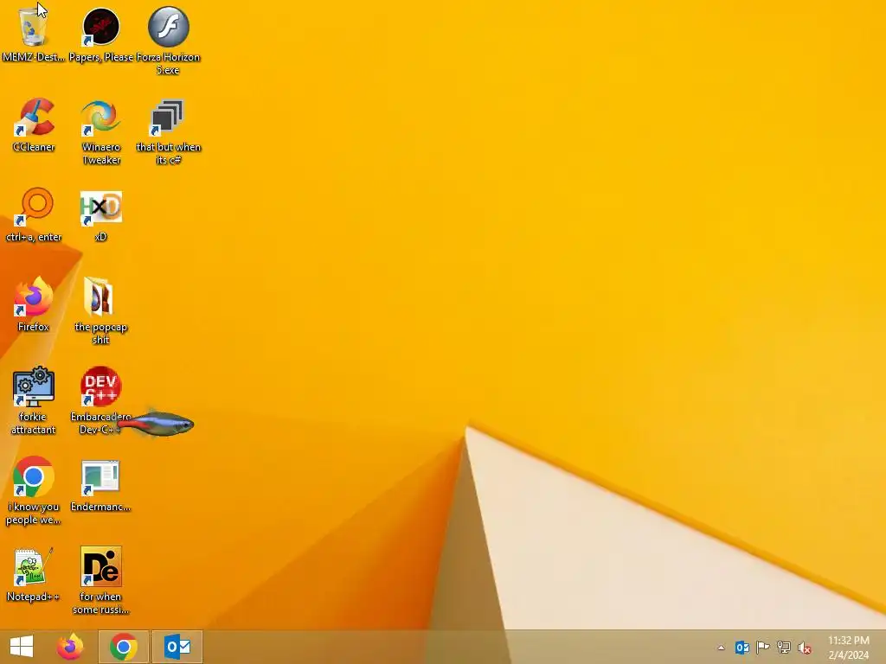886x664 pixels.
Task: Switch to Outlook taskbar button
Action: (x=177, y=647)
